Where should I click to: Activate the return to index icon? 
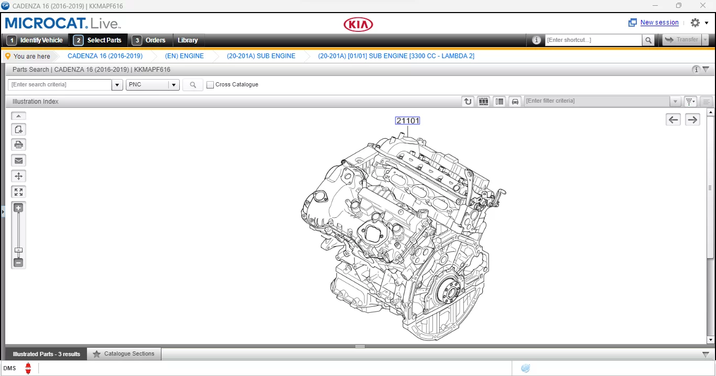click(x=467, y=101)
